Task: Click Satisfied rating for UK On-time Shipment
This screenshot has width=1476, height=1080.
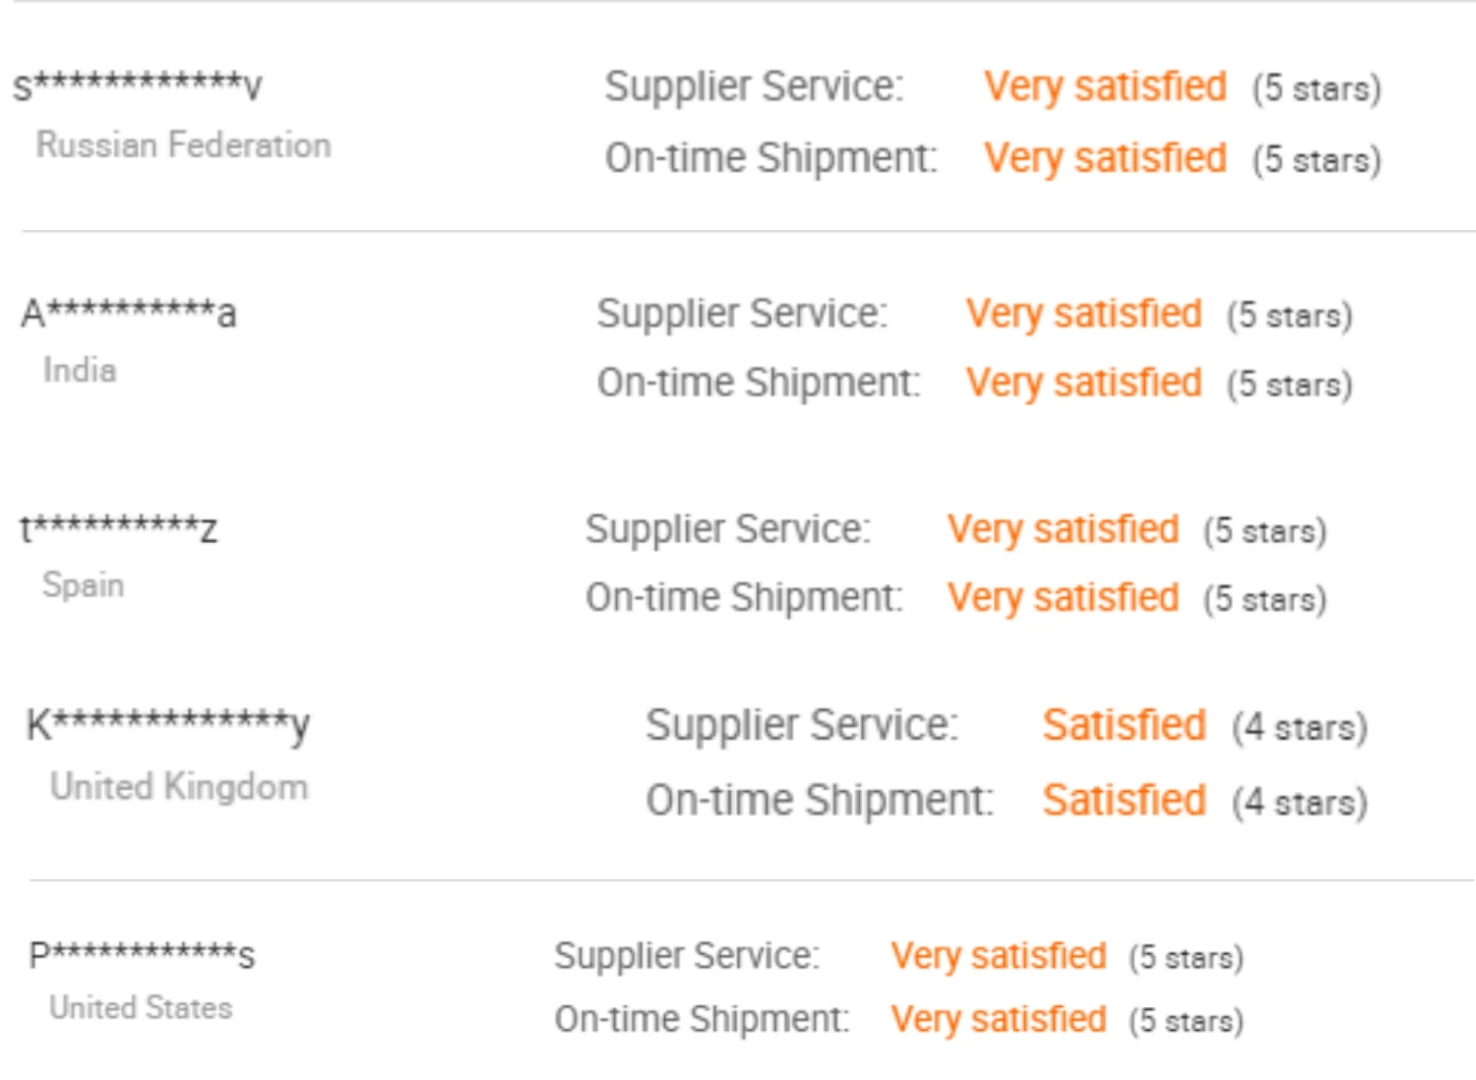Action: coord(1124,801)
